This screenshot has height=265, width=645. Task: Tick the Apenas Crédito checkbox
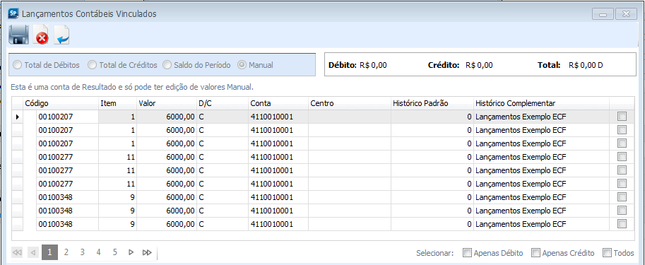pyautogui.click(x=535, y=253)
